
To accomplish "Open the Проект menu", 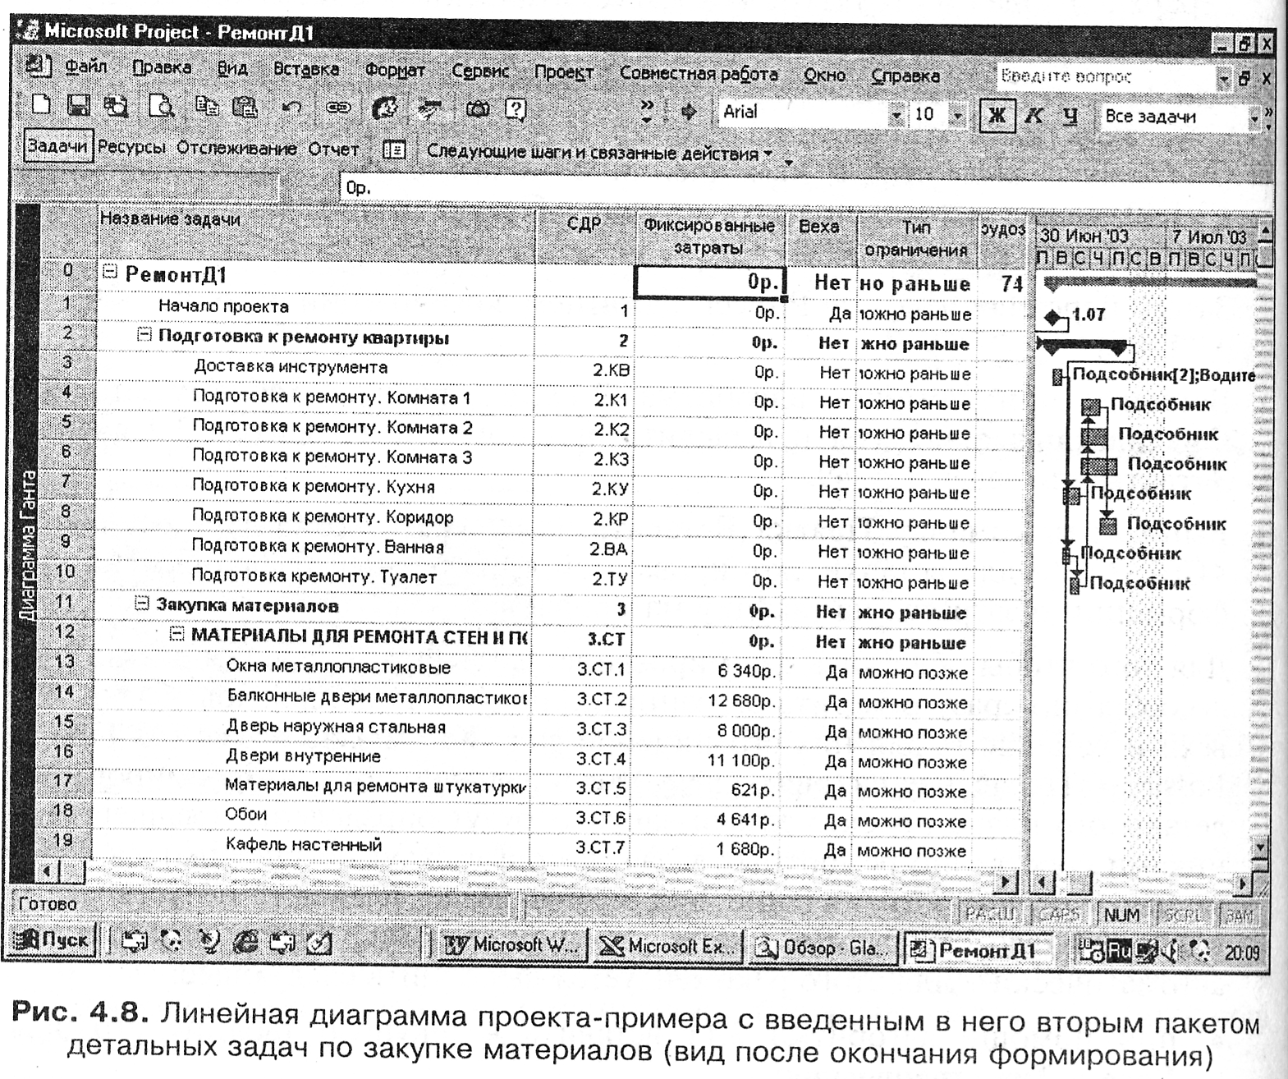I will click(565, 72).
